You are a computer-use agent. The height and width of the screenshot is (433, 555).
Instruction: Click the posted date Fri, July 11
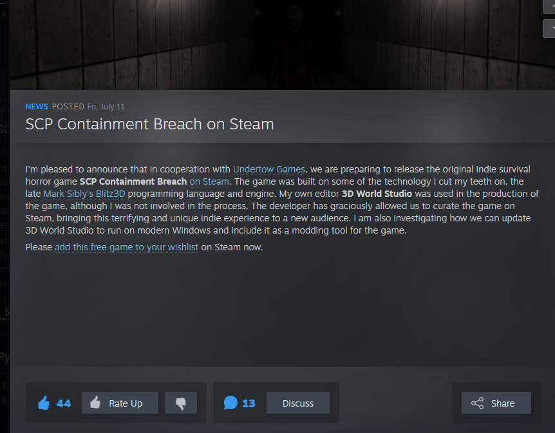point(106,107)
